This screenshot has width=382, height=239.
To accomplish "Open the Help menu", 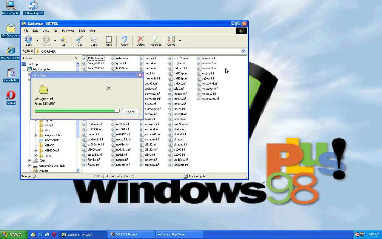I will (93, 31).
